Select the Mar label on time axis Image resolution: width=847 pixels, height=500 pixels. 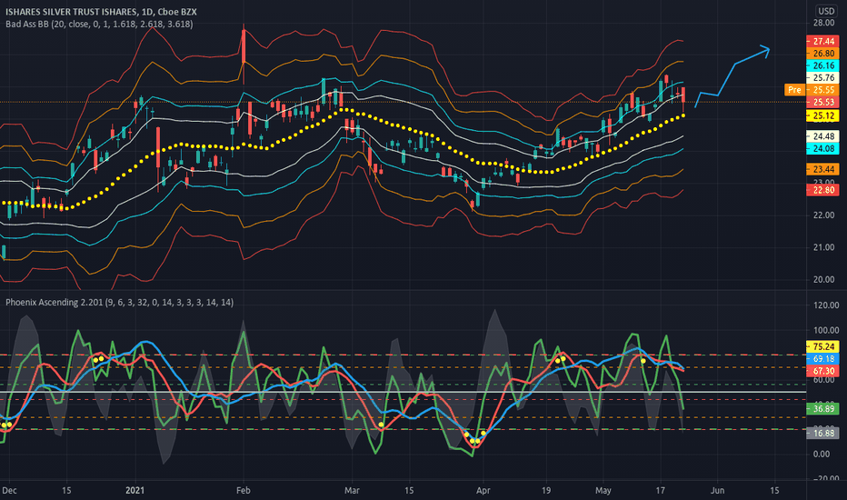coord(352,491)
